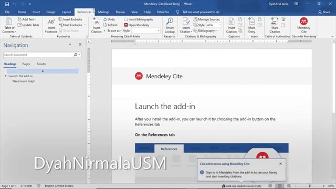Collapse the ribbon with the chevron
This screenshot has width=336, height=189.
pyautogui.click(x=332, y=36)
